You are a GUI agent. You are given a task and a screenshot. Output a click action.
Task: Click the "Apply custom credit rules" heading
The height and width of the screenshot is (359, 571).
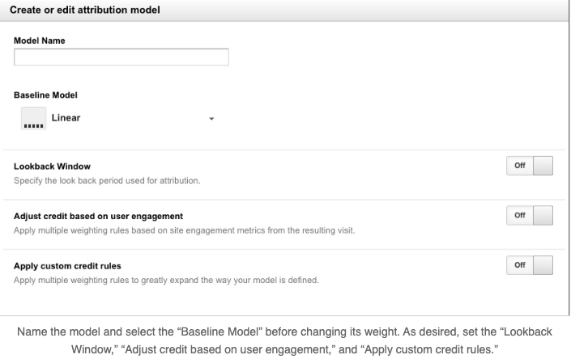[x=67, y=266]
